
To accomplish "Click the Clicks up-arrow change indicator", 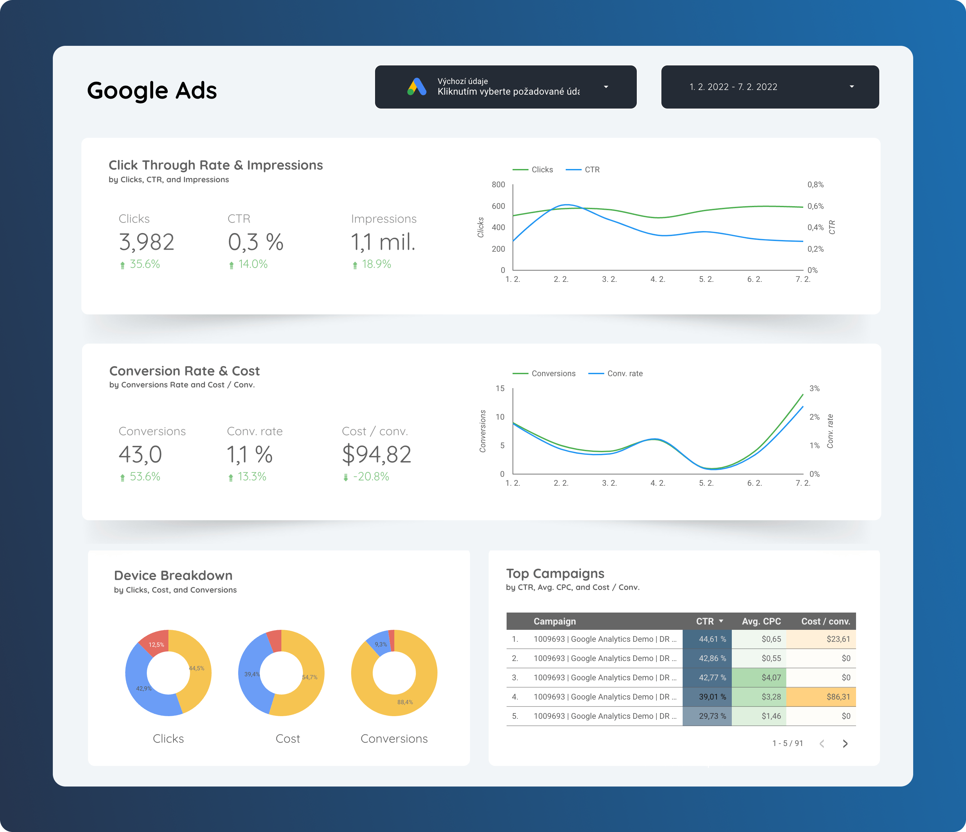I will (x=123, y=265).
